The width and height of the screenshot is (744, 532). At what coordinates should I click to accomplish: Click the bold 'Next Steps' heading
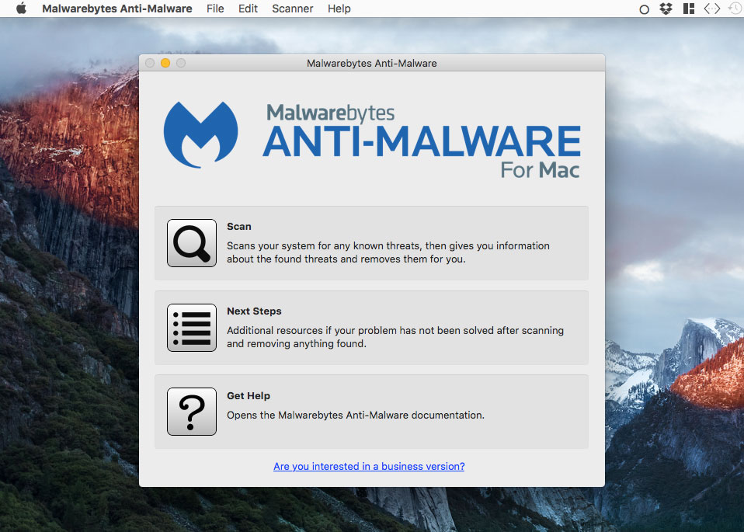(x=254, y=311)
